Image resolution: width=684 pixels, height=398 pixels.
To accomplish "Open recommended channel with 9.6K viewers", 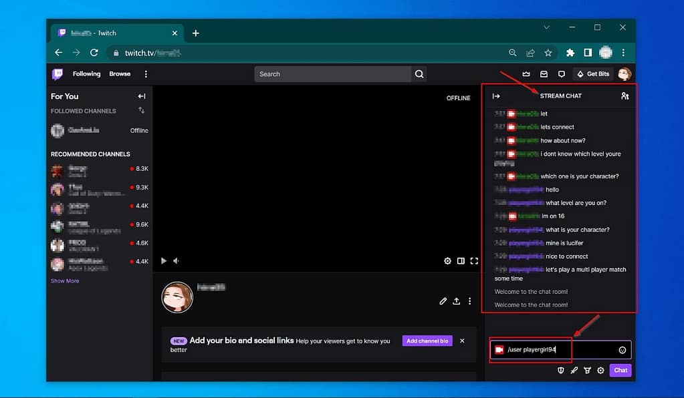I will tap(100, 226).
